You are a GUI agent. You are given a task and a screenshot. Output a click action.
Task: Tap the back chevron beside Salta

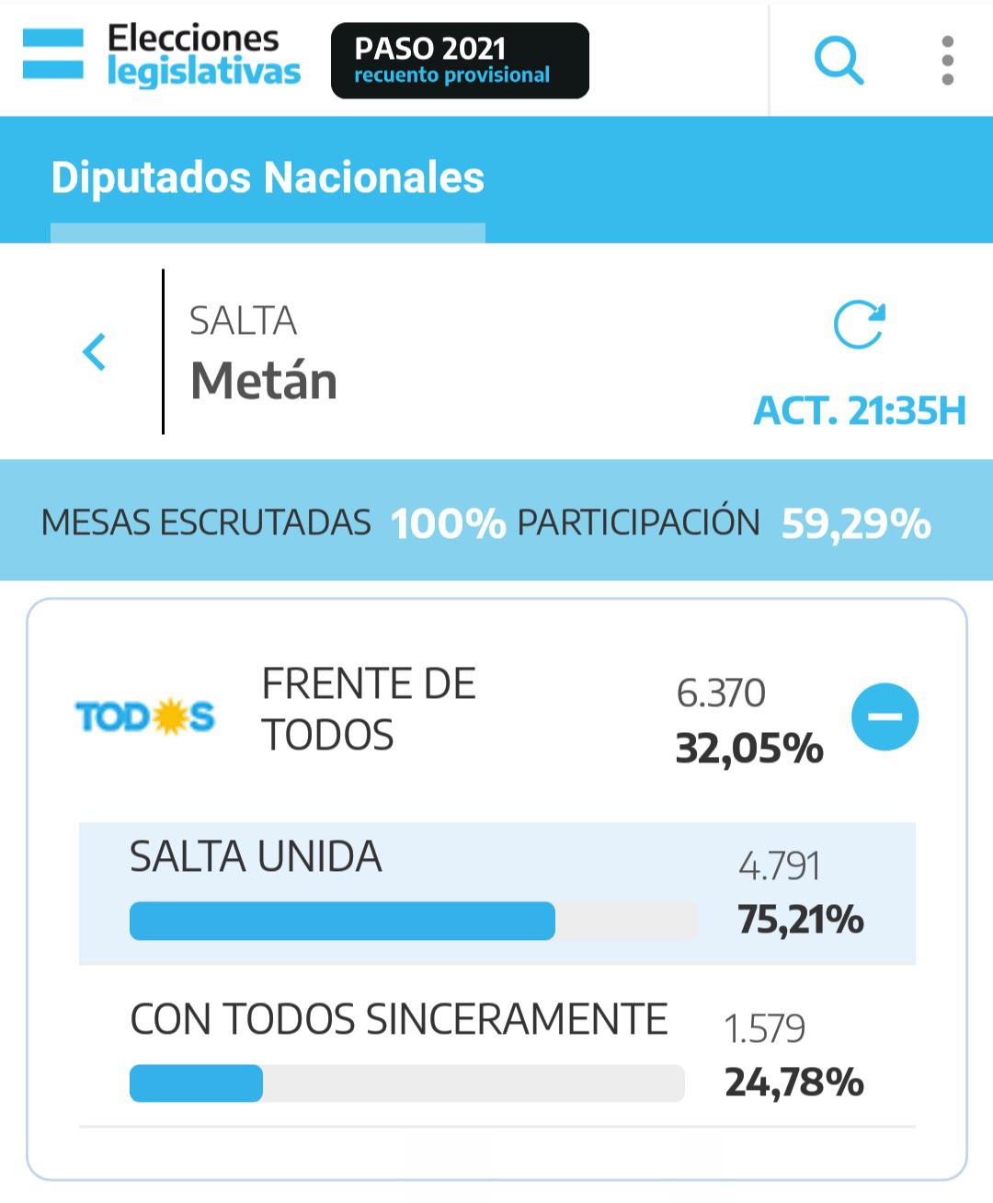point(95,352)
